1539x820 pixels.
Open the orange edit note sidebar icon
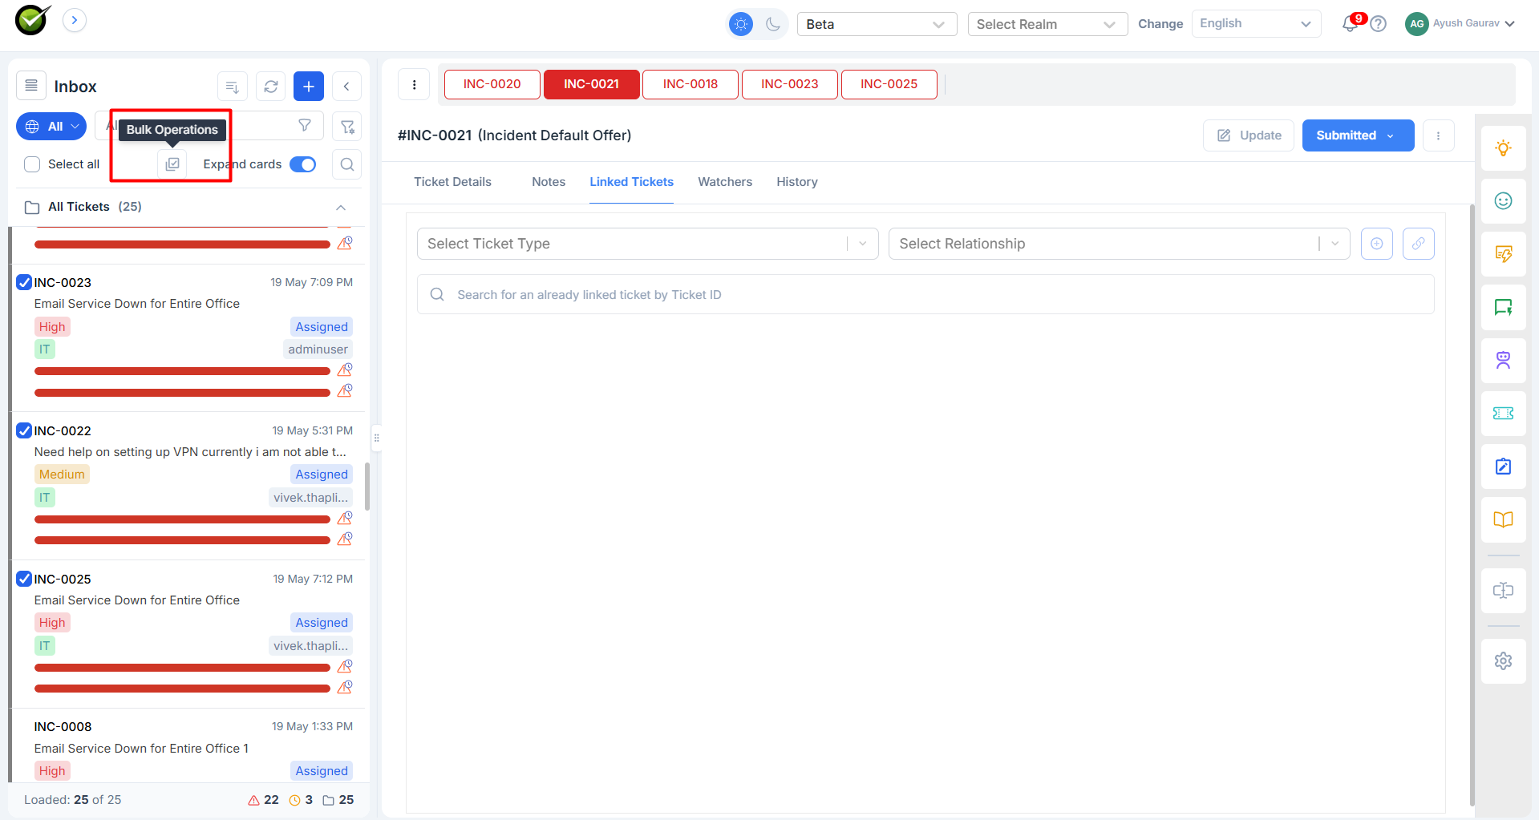pos(1503,254)
